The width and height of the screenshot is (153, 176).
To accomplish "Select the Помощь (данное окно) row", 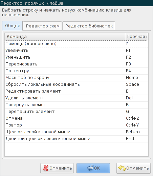I will point(76,44).
